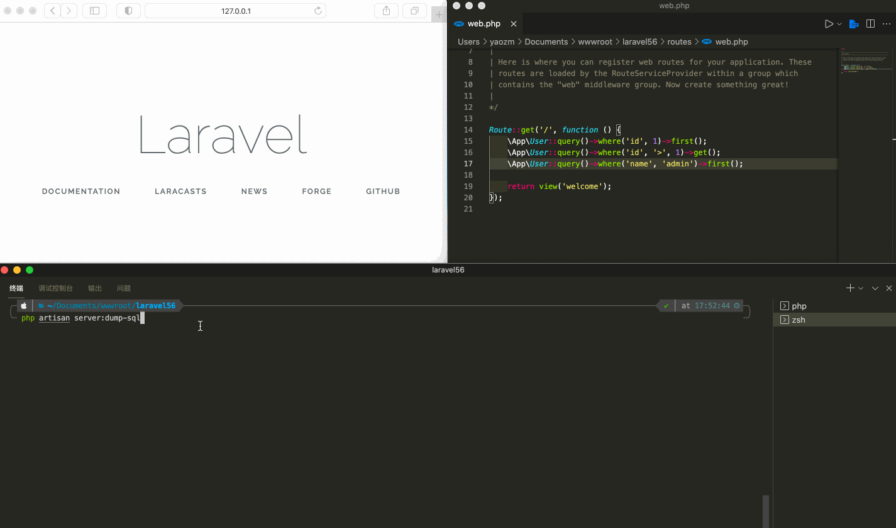This screenshot has height=528, width=896.
Task: Open the GITHUB link
Action: point(383,191)
